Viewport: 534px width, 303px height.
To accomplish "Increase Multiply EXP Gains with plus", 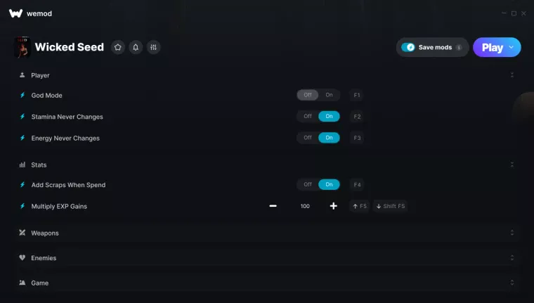I will pyautogui.click(x=334, y=206).
